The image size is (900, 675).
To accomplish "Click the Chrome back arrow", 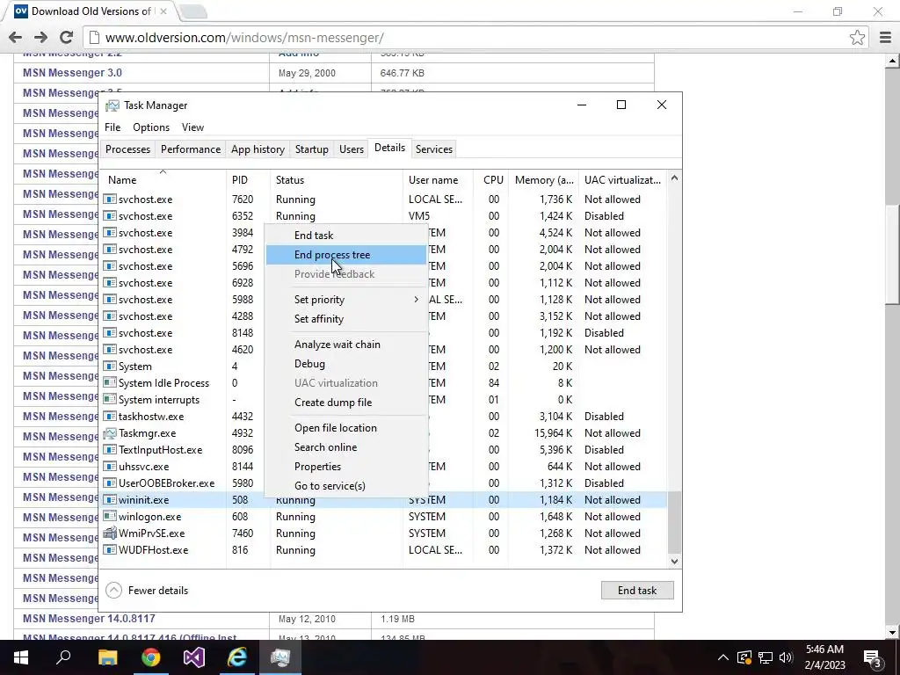I will [x=16, y=37].
